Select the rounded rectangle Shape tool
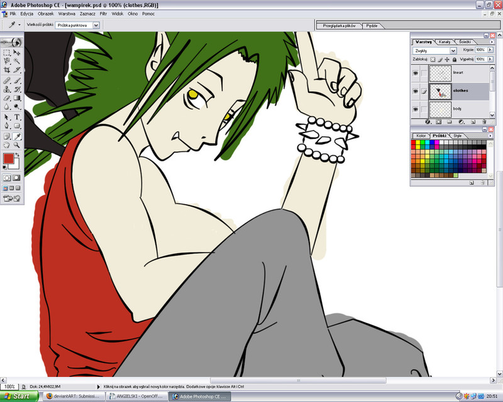Viewport: 503px width, 402px height. [17, 126]
